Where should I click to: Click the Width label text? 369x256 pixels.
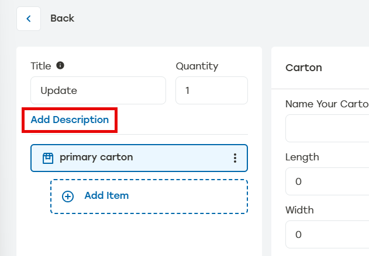coord(299,210)
